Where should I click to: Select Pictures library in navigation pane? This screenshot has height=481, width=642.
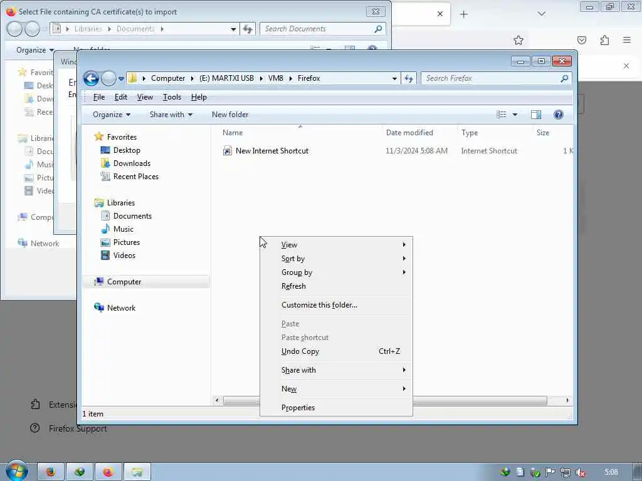click(x=127, y=242)
